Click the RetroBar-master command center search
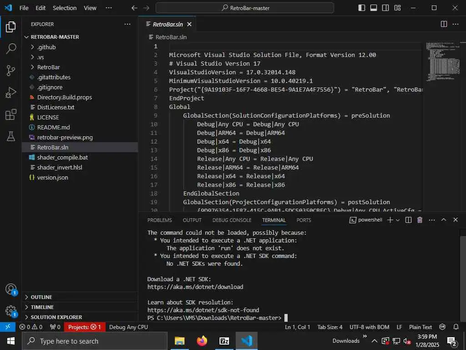The image size is (466, 350). click(244, 8)
